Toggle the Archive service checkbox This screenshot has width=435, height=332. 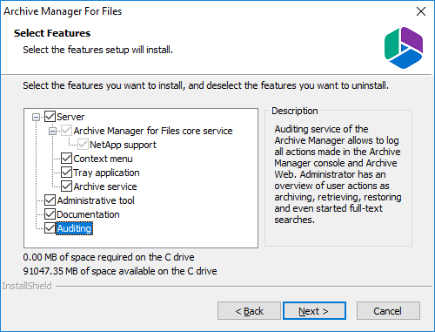tap(66, 186)
